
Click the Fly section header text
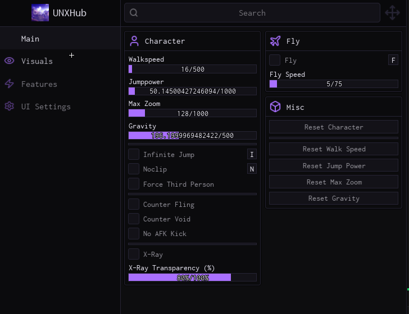tap(293, 41)
